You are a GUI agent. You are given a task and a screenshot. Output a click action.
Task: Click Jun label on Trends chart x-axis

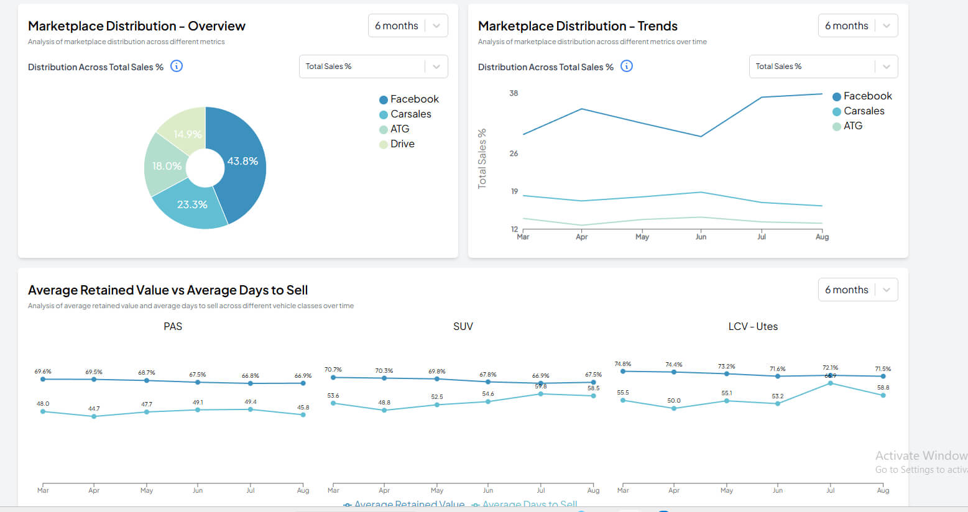[x=701, y=237]
